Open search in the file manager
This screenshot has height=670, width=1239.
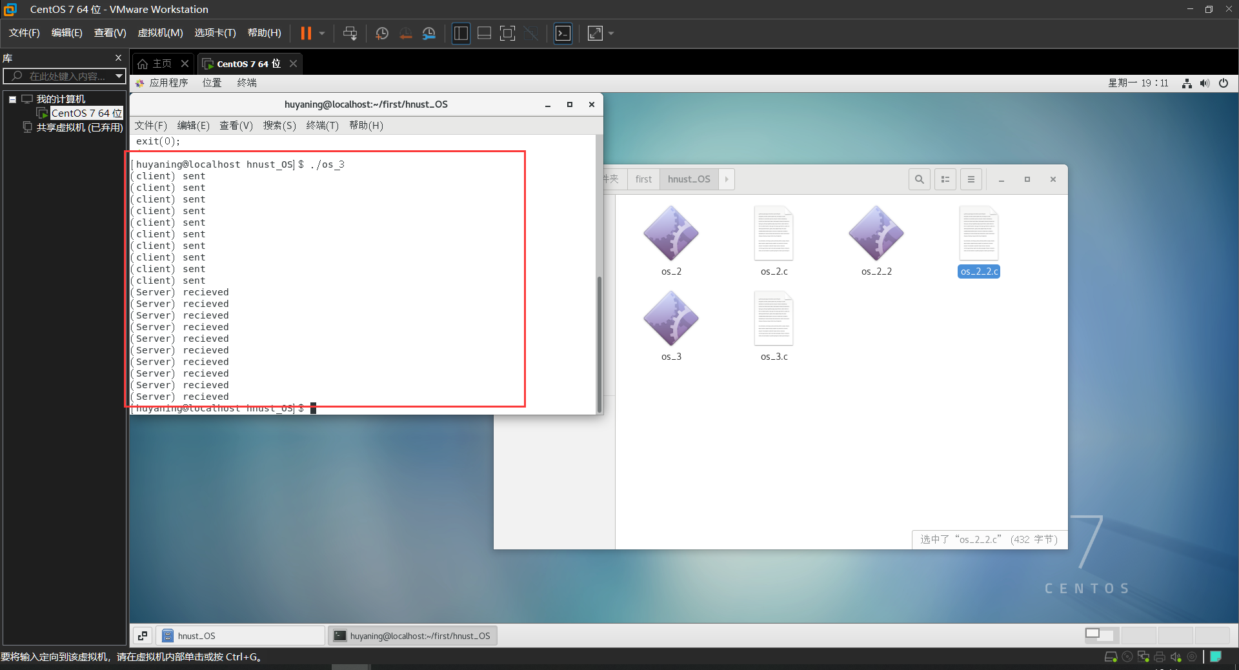point(920,179)
